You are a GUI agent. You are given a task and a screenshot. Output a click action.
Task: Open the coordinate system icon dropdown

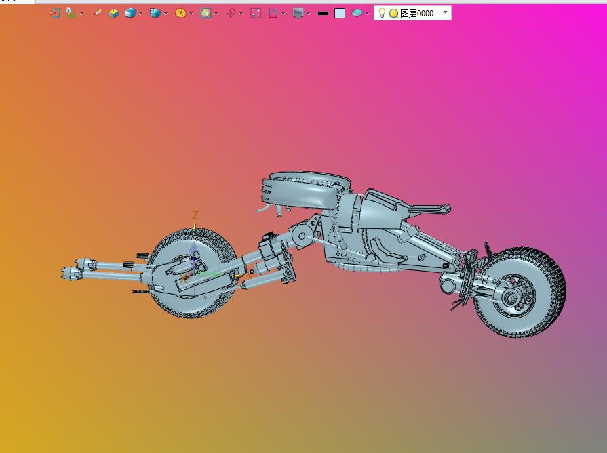(x=81, y=14)
